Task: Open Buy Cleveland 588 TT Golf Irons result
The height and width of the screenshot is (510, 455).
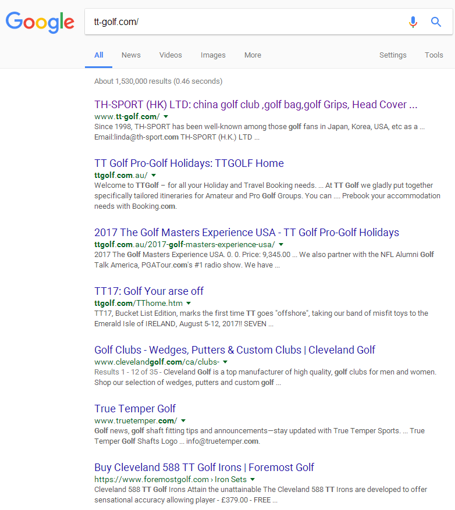Action: click(204, 467)
